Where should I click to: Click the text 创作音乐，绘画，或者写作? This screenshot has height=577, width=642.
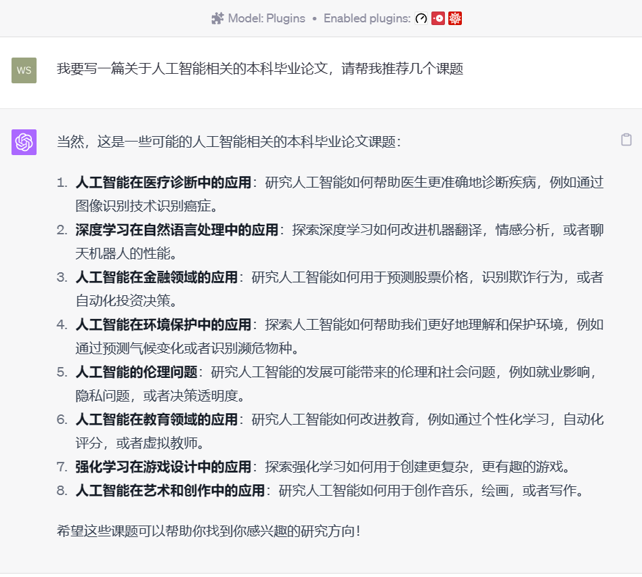tap(495, 490)
